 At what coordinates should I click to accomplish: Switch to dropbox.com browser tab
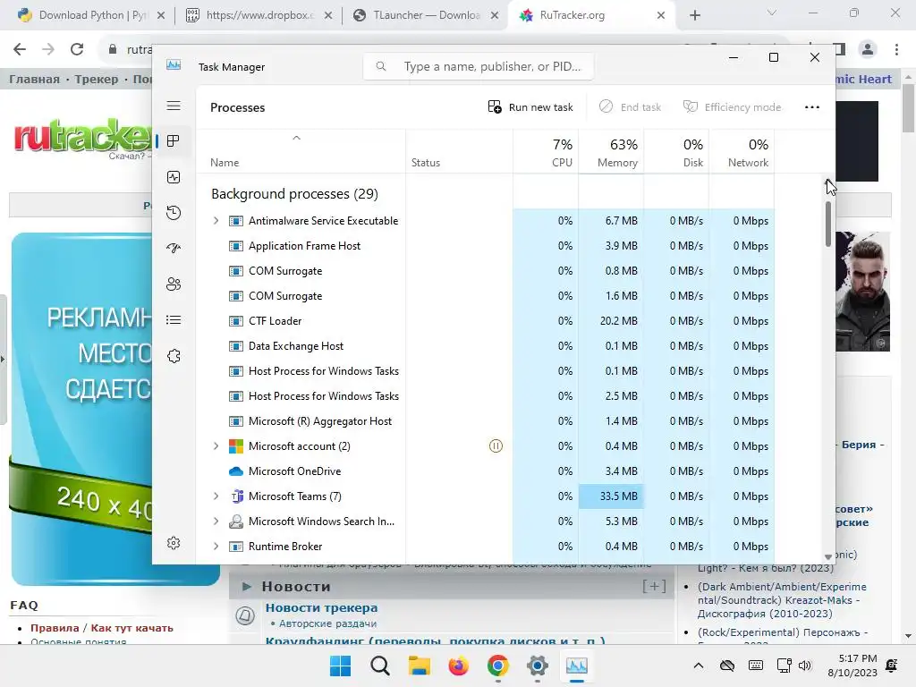(x=259, y=15)
